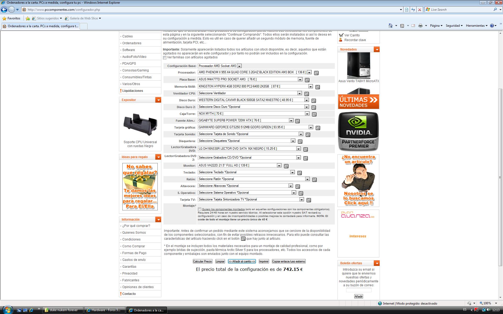Screen dimensions: 503x314
Task: Check Quiero los componentes montados box
Action: tap(200, 209)
